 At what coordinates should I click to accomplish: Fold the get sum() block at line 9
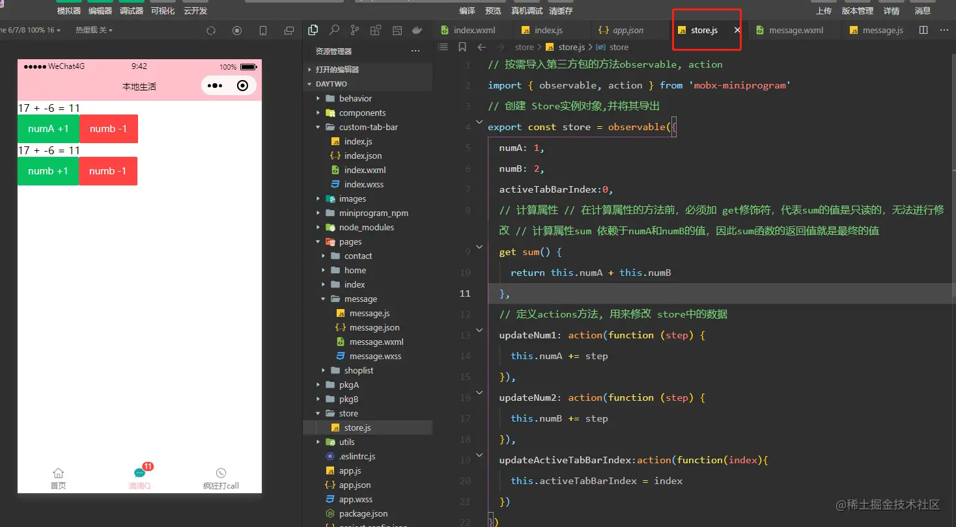[x=480, y=247]
